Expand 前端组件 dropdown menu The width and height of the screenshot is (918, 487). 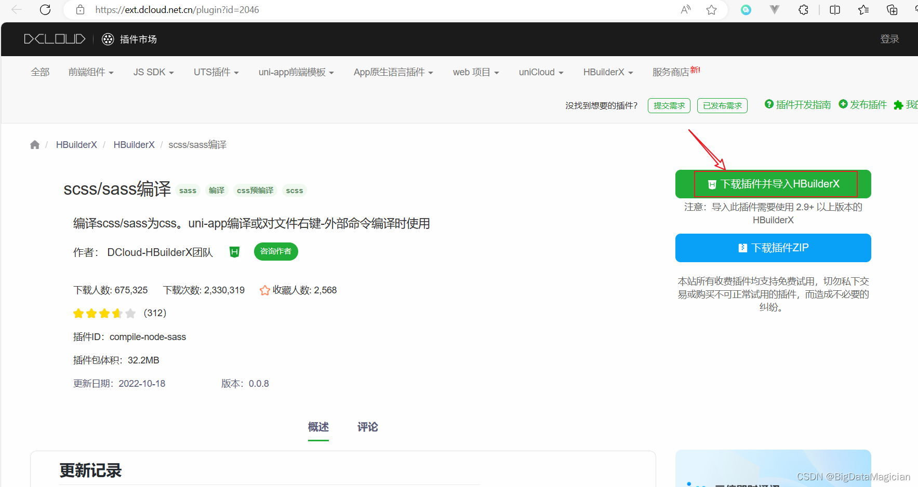tap(91, 72)
